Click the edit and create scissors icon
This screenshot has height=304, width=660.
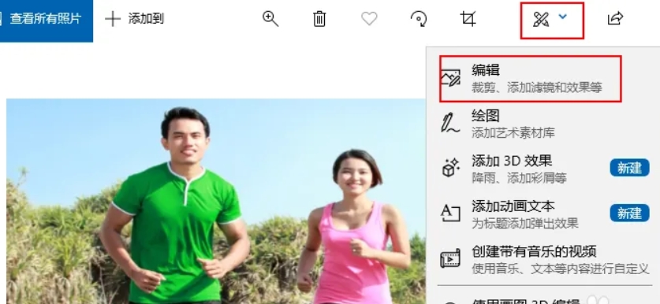point(541,19)
